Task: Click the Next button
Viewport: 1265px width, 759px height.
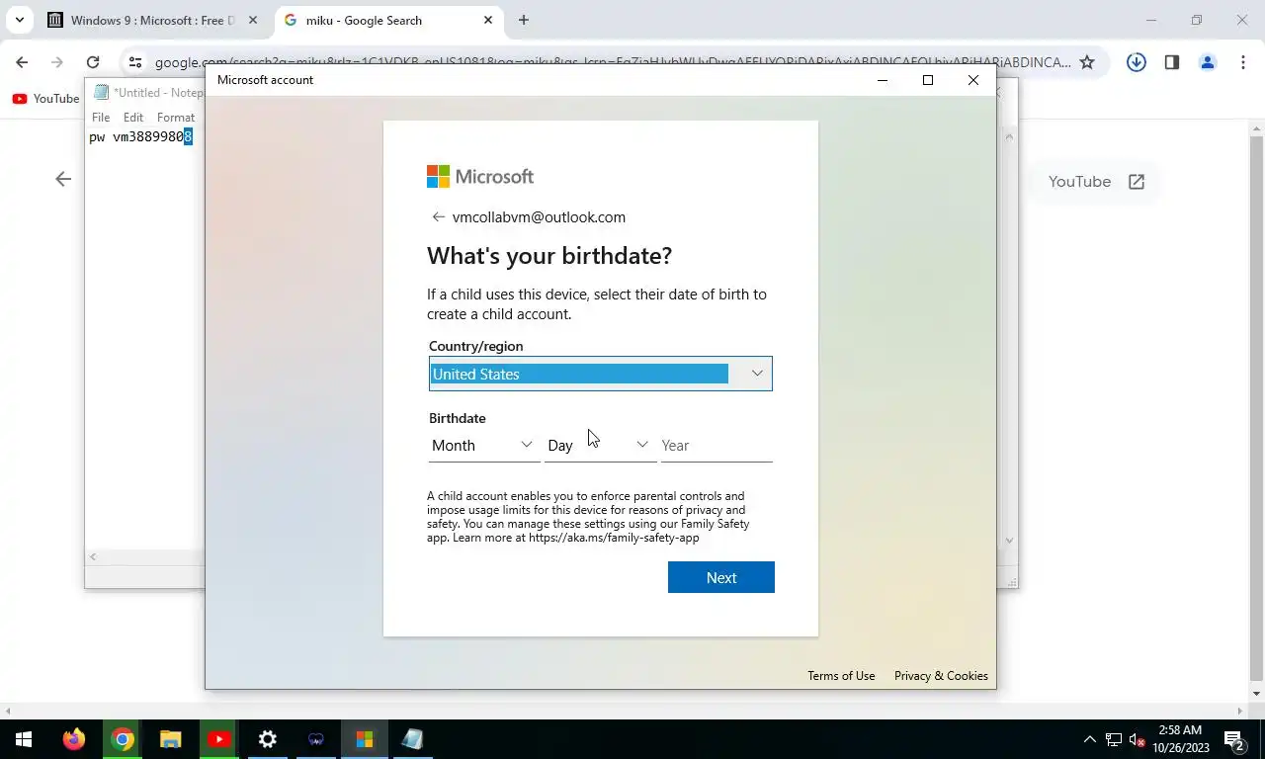Action: coord(721,577)
